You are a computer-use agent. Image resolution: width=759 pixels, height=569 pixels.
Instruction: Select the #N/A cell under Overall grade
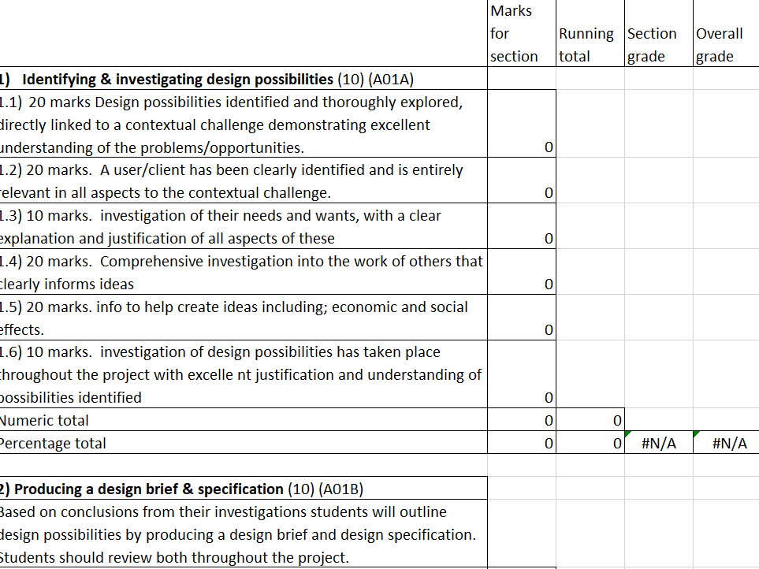tap(725, 443)
